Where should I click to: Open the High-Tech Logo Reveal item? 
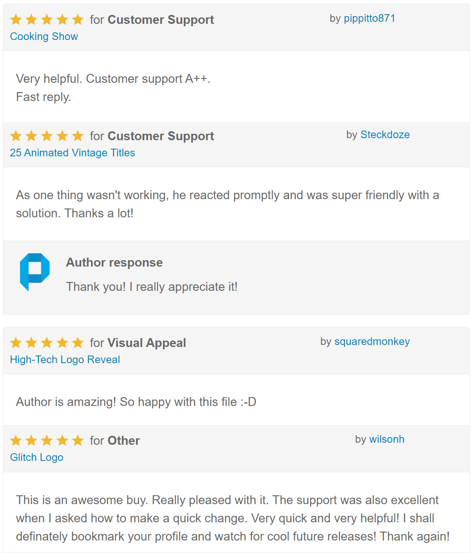coord(65,359)
